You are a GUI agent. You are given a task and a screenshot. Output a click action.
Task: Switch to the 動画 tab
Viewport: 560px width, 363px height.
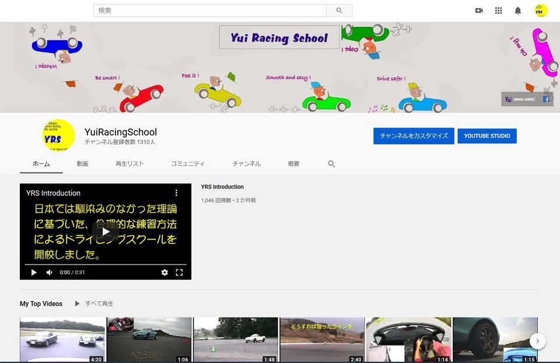[x=82, y=164]
